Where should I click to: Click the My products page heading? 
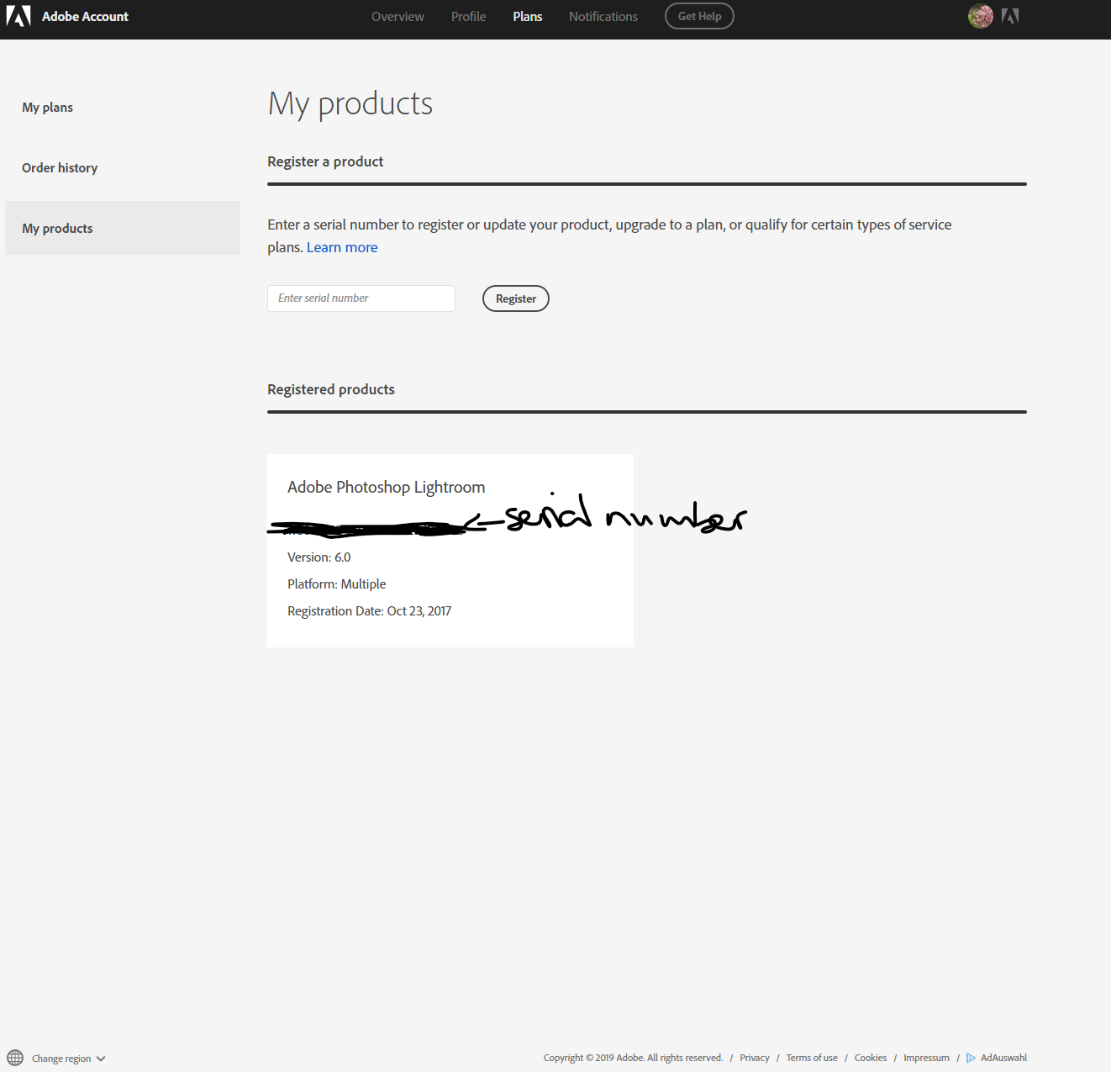click(350, 104)
